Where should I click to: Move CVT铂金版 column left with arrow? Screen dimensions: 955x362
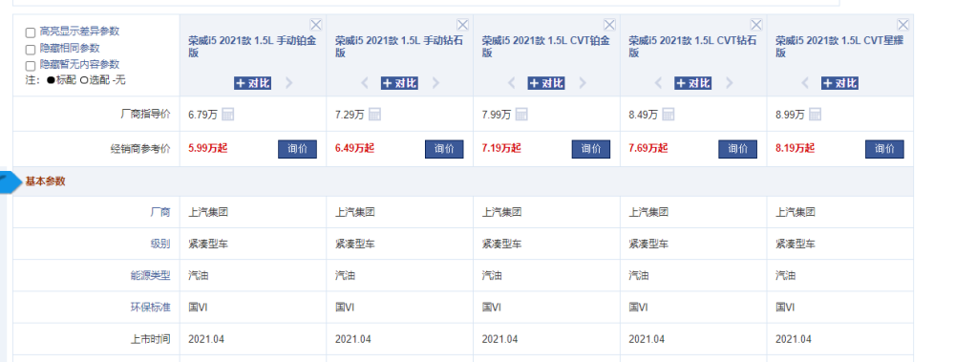[x=512, y=83]
